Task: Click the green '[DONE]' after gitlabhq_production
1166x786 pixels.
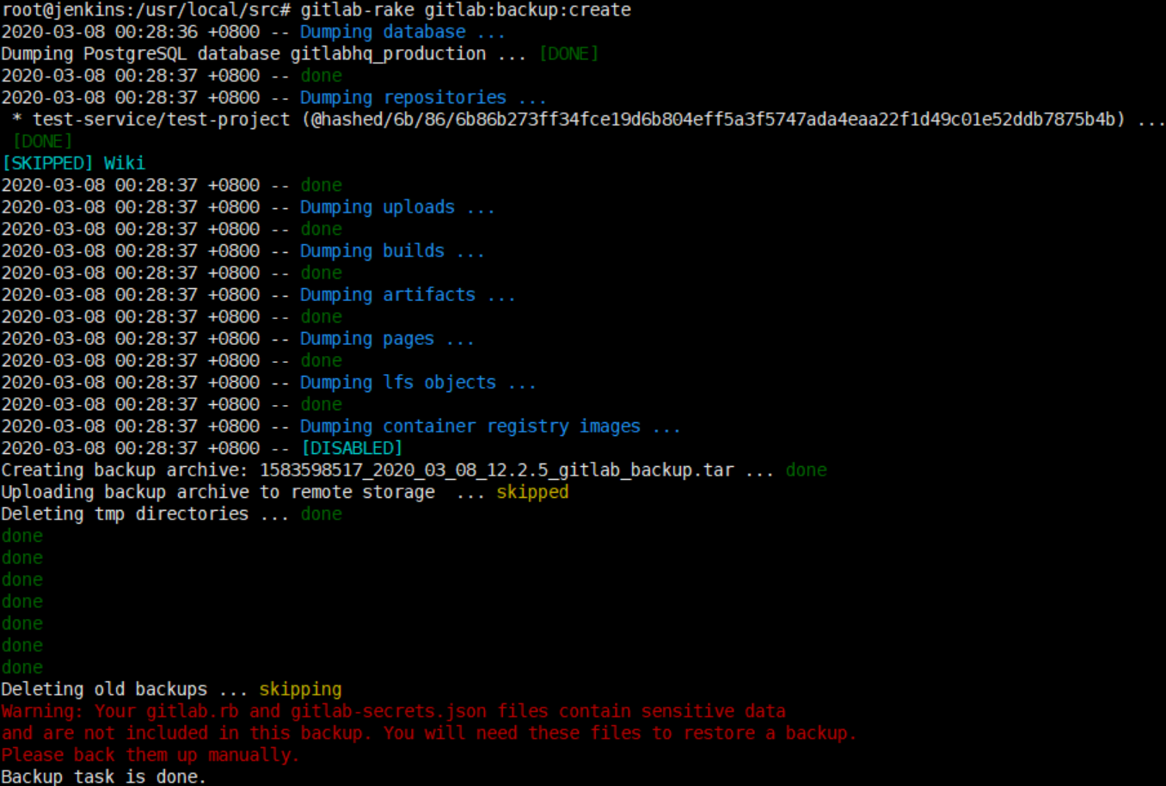Action: click(x=569, y=54)
